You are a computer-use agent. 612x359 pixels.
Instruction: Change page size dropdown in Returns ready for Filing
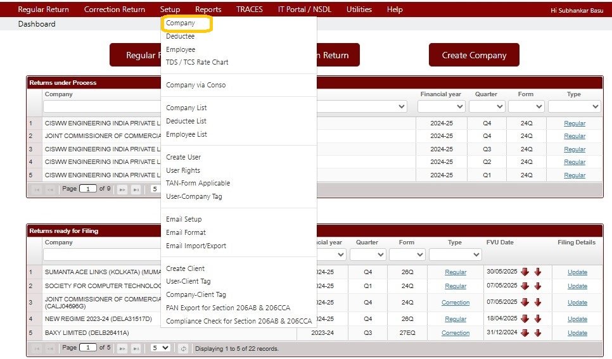point(160,348)
